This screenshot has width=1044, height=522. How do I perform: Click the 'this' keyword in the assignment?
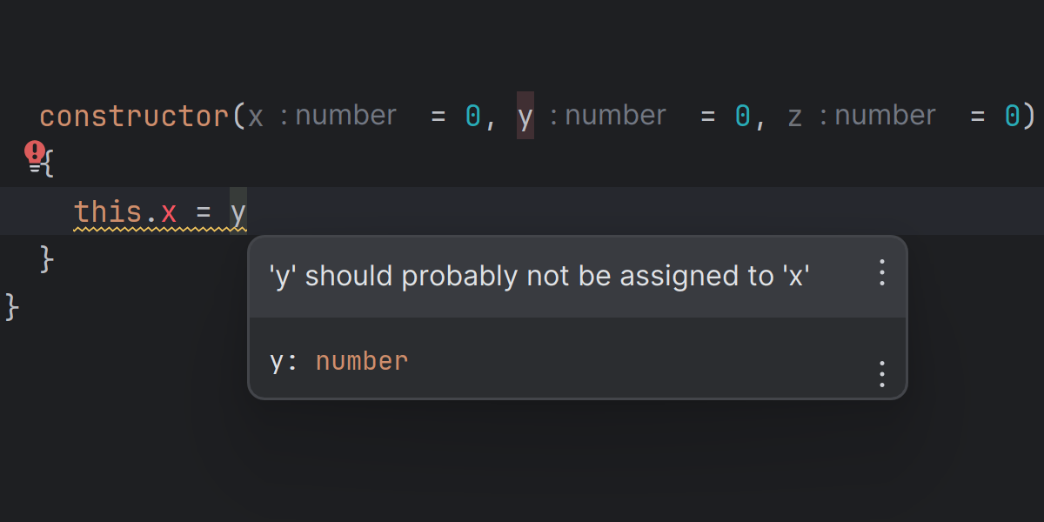coord(108,211)
